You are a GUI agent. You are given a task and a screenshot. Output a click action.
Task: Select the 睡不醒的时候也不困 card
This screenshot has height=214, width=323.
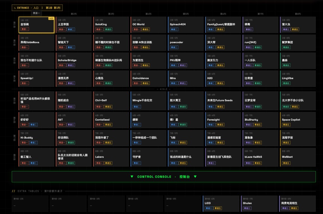[111, 43]
